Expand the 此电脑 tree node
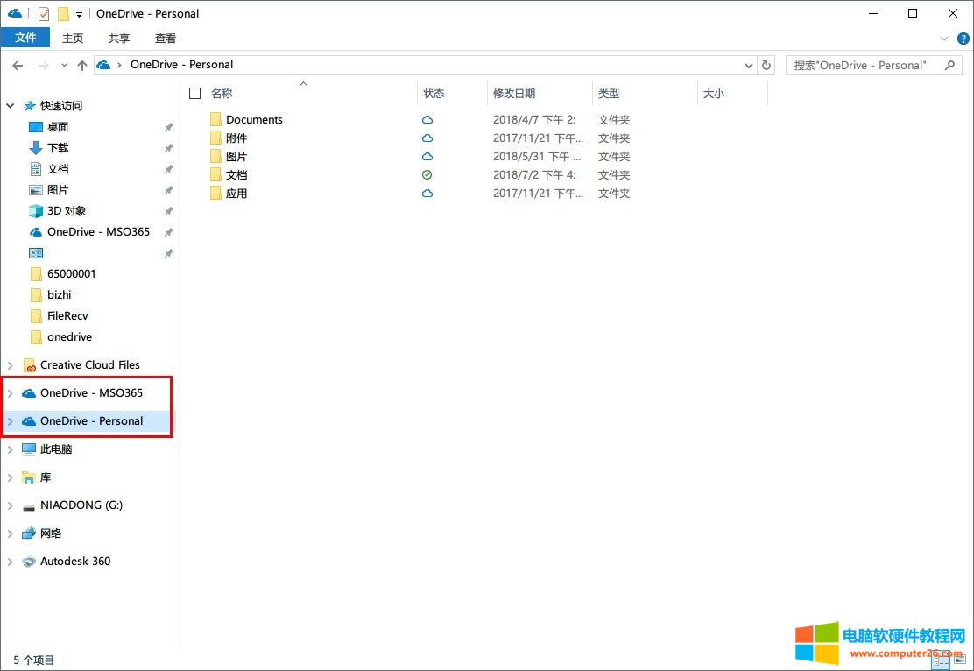This screenshot has width=974, height=671. point(10,449)
